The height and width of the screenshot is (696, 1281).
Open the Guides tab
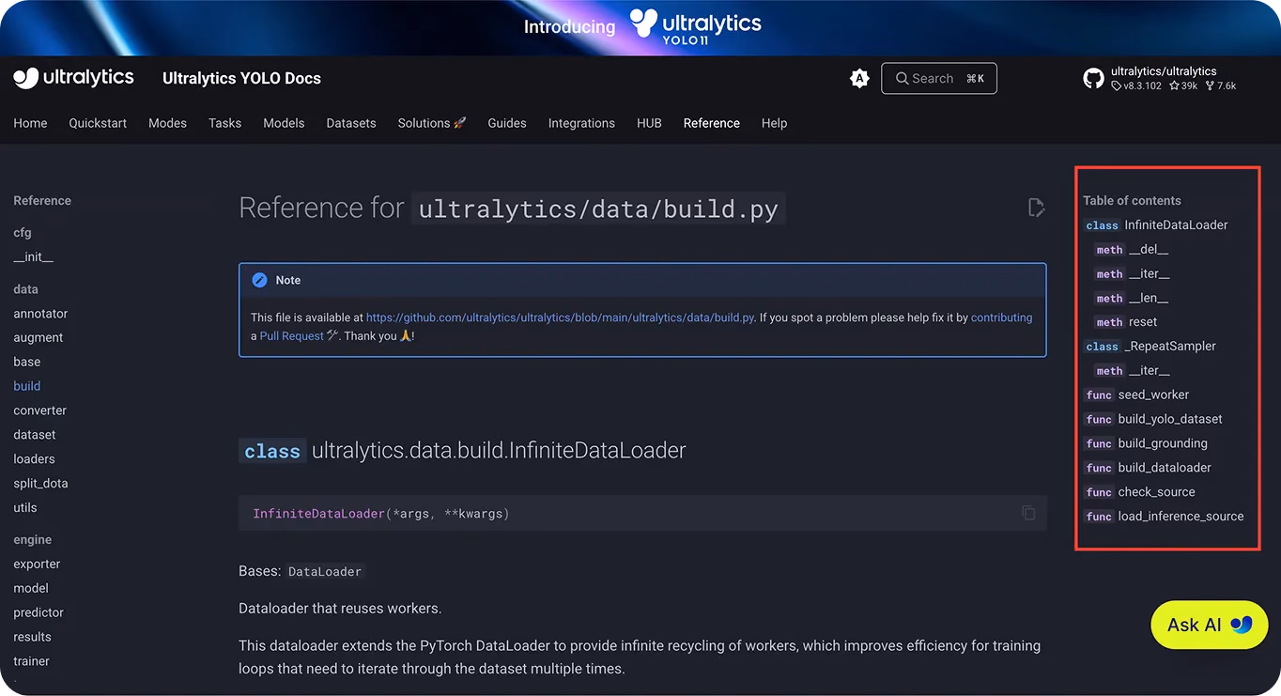coord(507,123)
